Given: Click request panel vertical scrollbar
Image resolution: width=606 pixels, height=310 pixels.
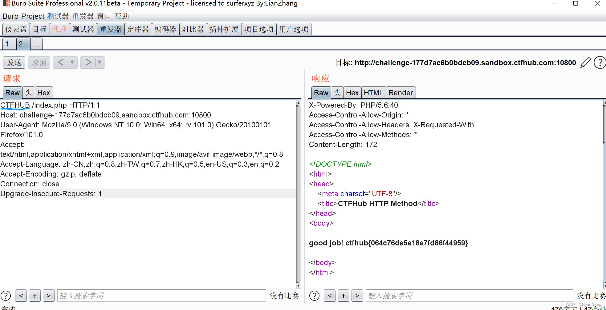Looking at the screenshot, I should 298,194.
